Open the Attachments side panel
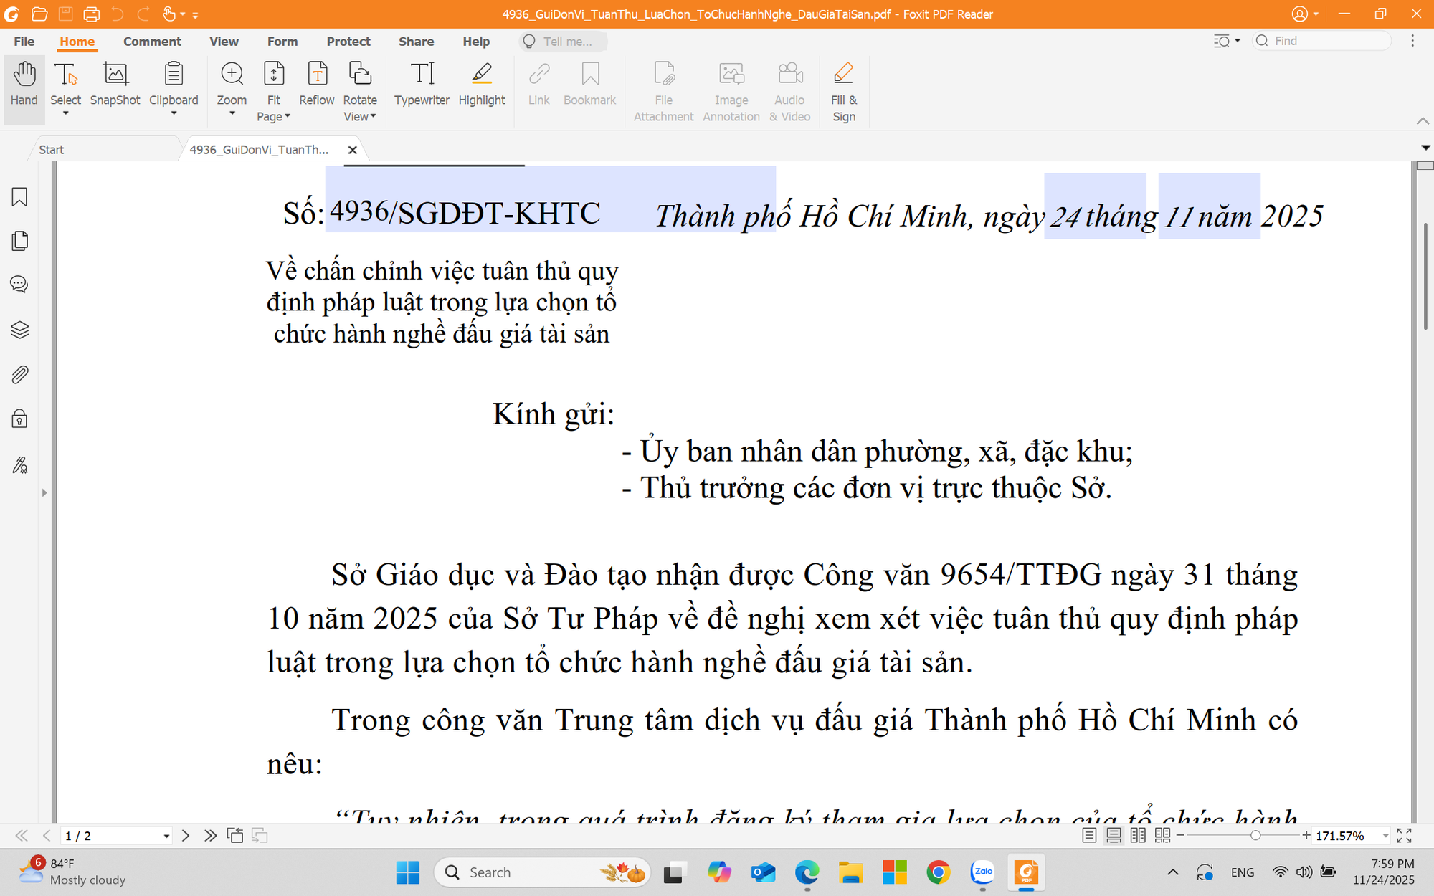Viewport: 1434px width, 896px height. 19,374
